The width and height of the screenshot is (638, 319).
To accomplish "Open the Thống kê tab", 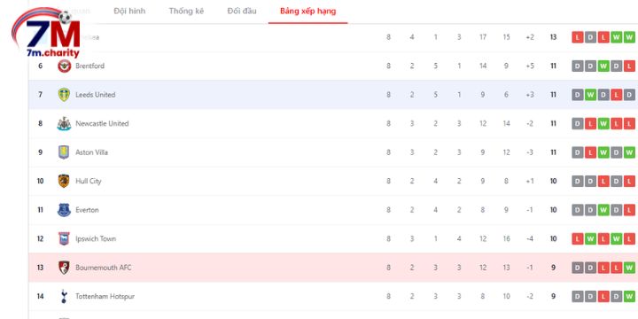I will 186,12.
